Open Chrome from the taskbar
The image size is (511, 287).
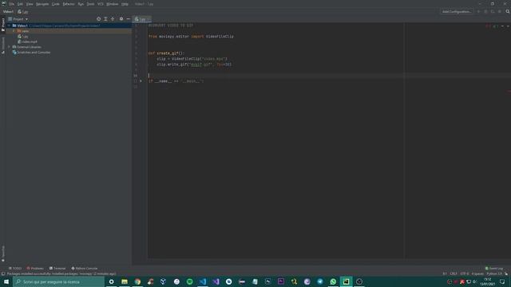pos(137,281)
